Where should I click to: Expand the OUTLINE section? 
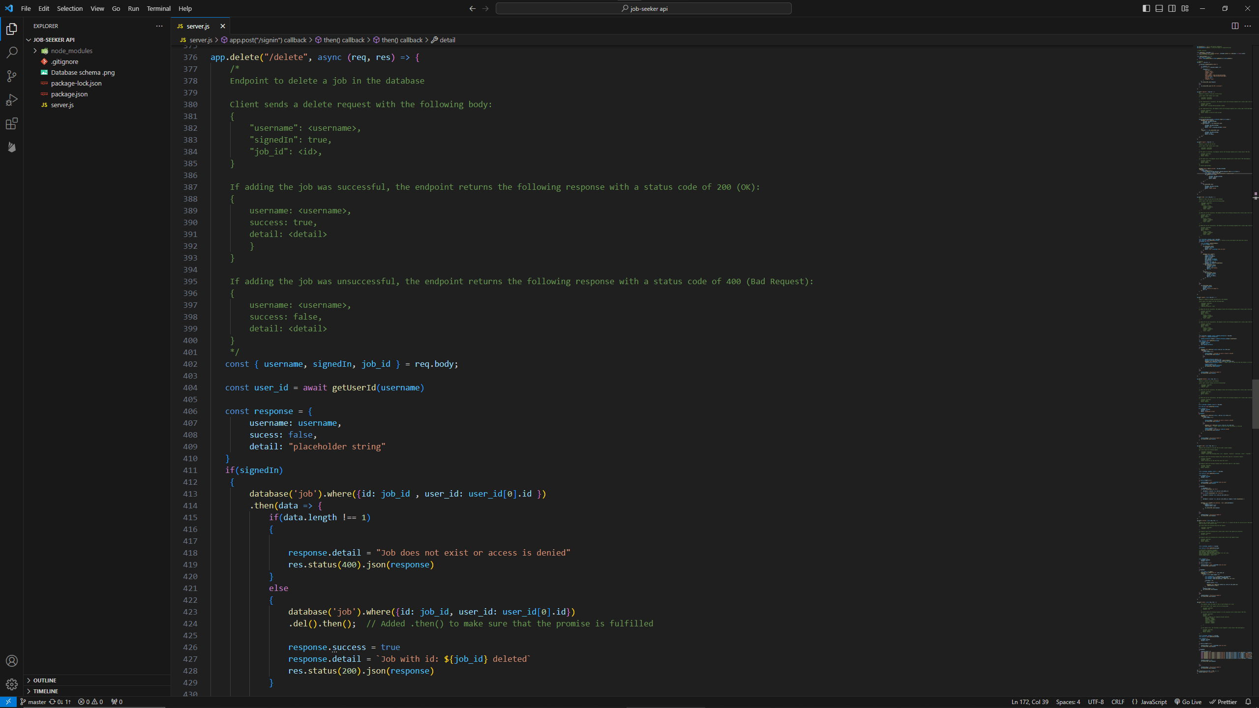click(45, 680)
